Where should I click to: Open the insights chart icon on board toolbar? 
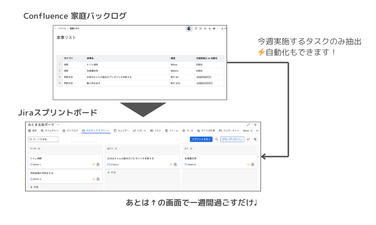coord(249,139)
